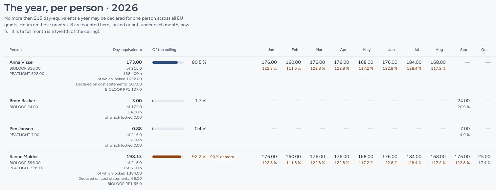Click Anna Visser's ceiling progress bar
The image size is (496, 190).
click(168, 62)
